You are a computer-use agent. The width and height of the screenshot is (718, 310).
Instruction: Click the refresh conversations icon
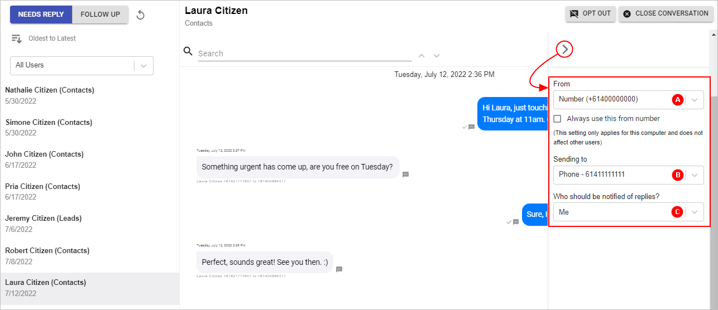[141, 15]
